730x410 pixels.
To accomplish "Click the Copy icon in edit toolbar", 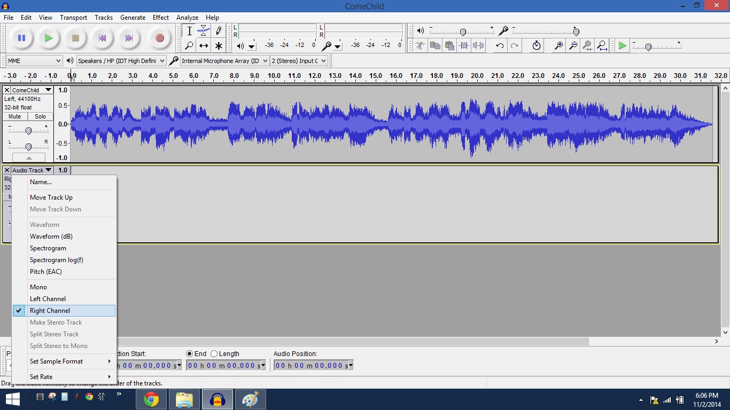I will click(x=435, y=46).
